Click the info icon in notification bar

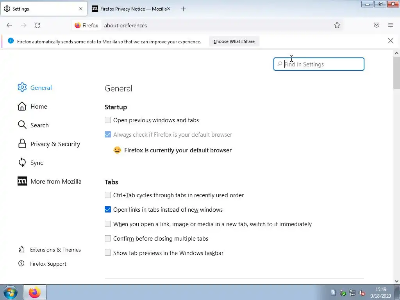[11, 41]
